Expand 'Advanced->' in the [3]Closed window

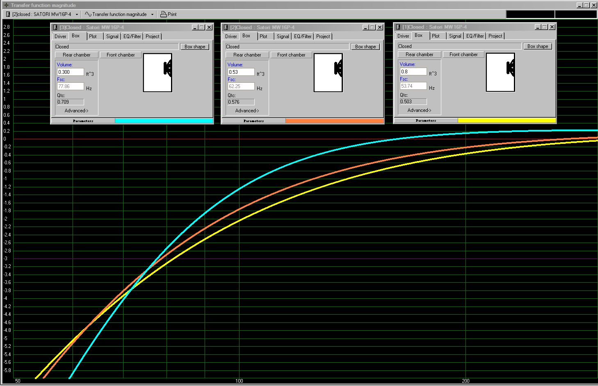pyautogui.click(x=76, y=111)
